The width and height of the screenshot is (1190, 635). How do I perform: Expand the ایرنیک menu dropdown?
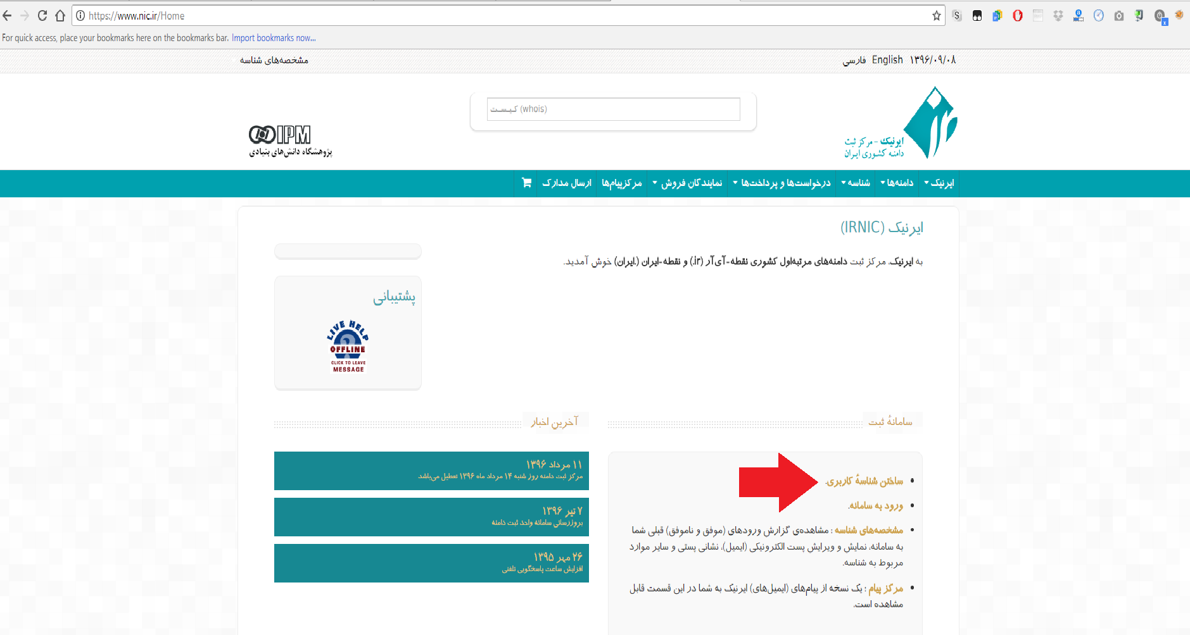click(939, 183)
